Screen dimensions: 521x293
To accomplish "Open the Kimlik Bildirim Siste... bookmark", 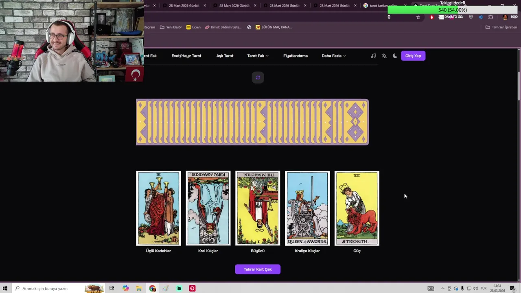I will pyautogui.click(x=223, y=27).
